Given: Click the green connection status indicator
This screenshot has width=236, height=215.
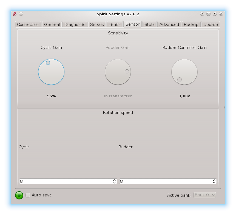Looking at the screenshot, I should pyautogui.click(x=19, y=195).
